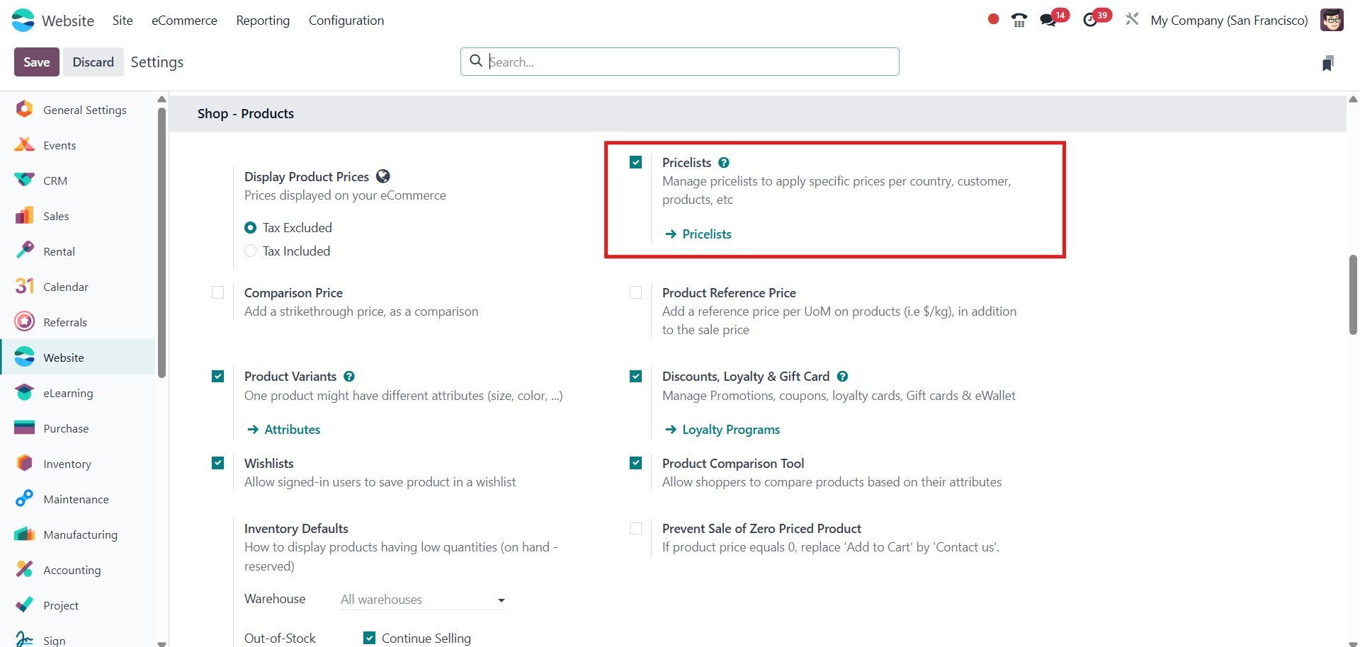Open the eCommerce menu
The width and height of the screenshot is (1360, 647).
pos(184,21)
